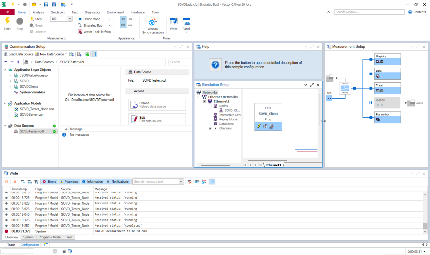
Task: Click Data Sources in the breadcrumb path
Action: pyautogui.click(x=44, y=62)
